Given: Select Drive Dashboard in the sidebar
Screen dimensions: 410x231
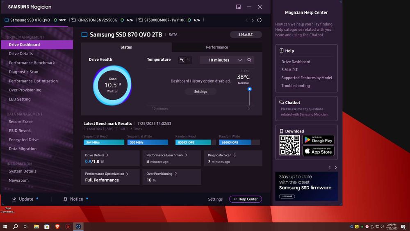Looking at the screenshot, I should 37,45.
